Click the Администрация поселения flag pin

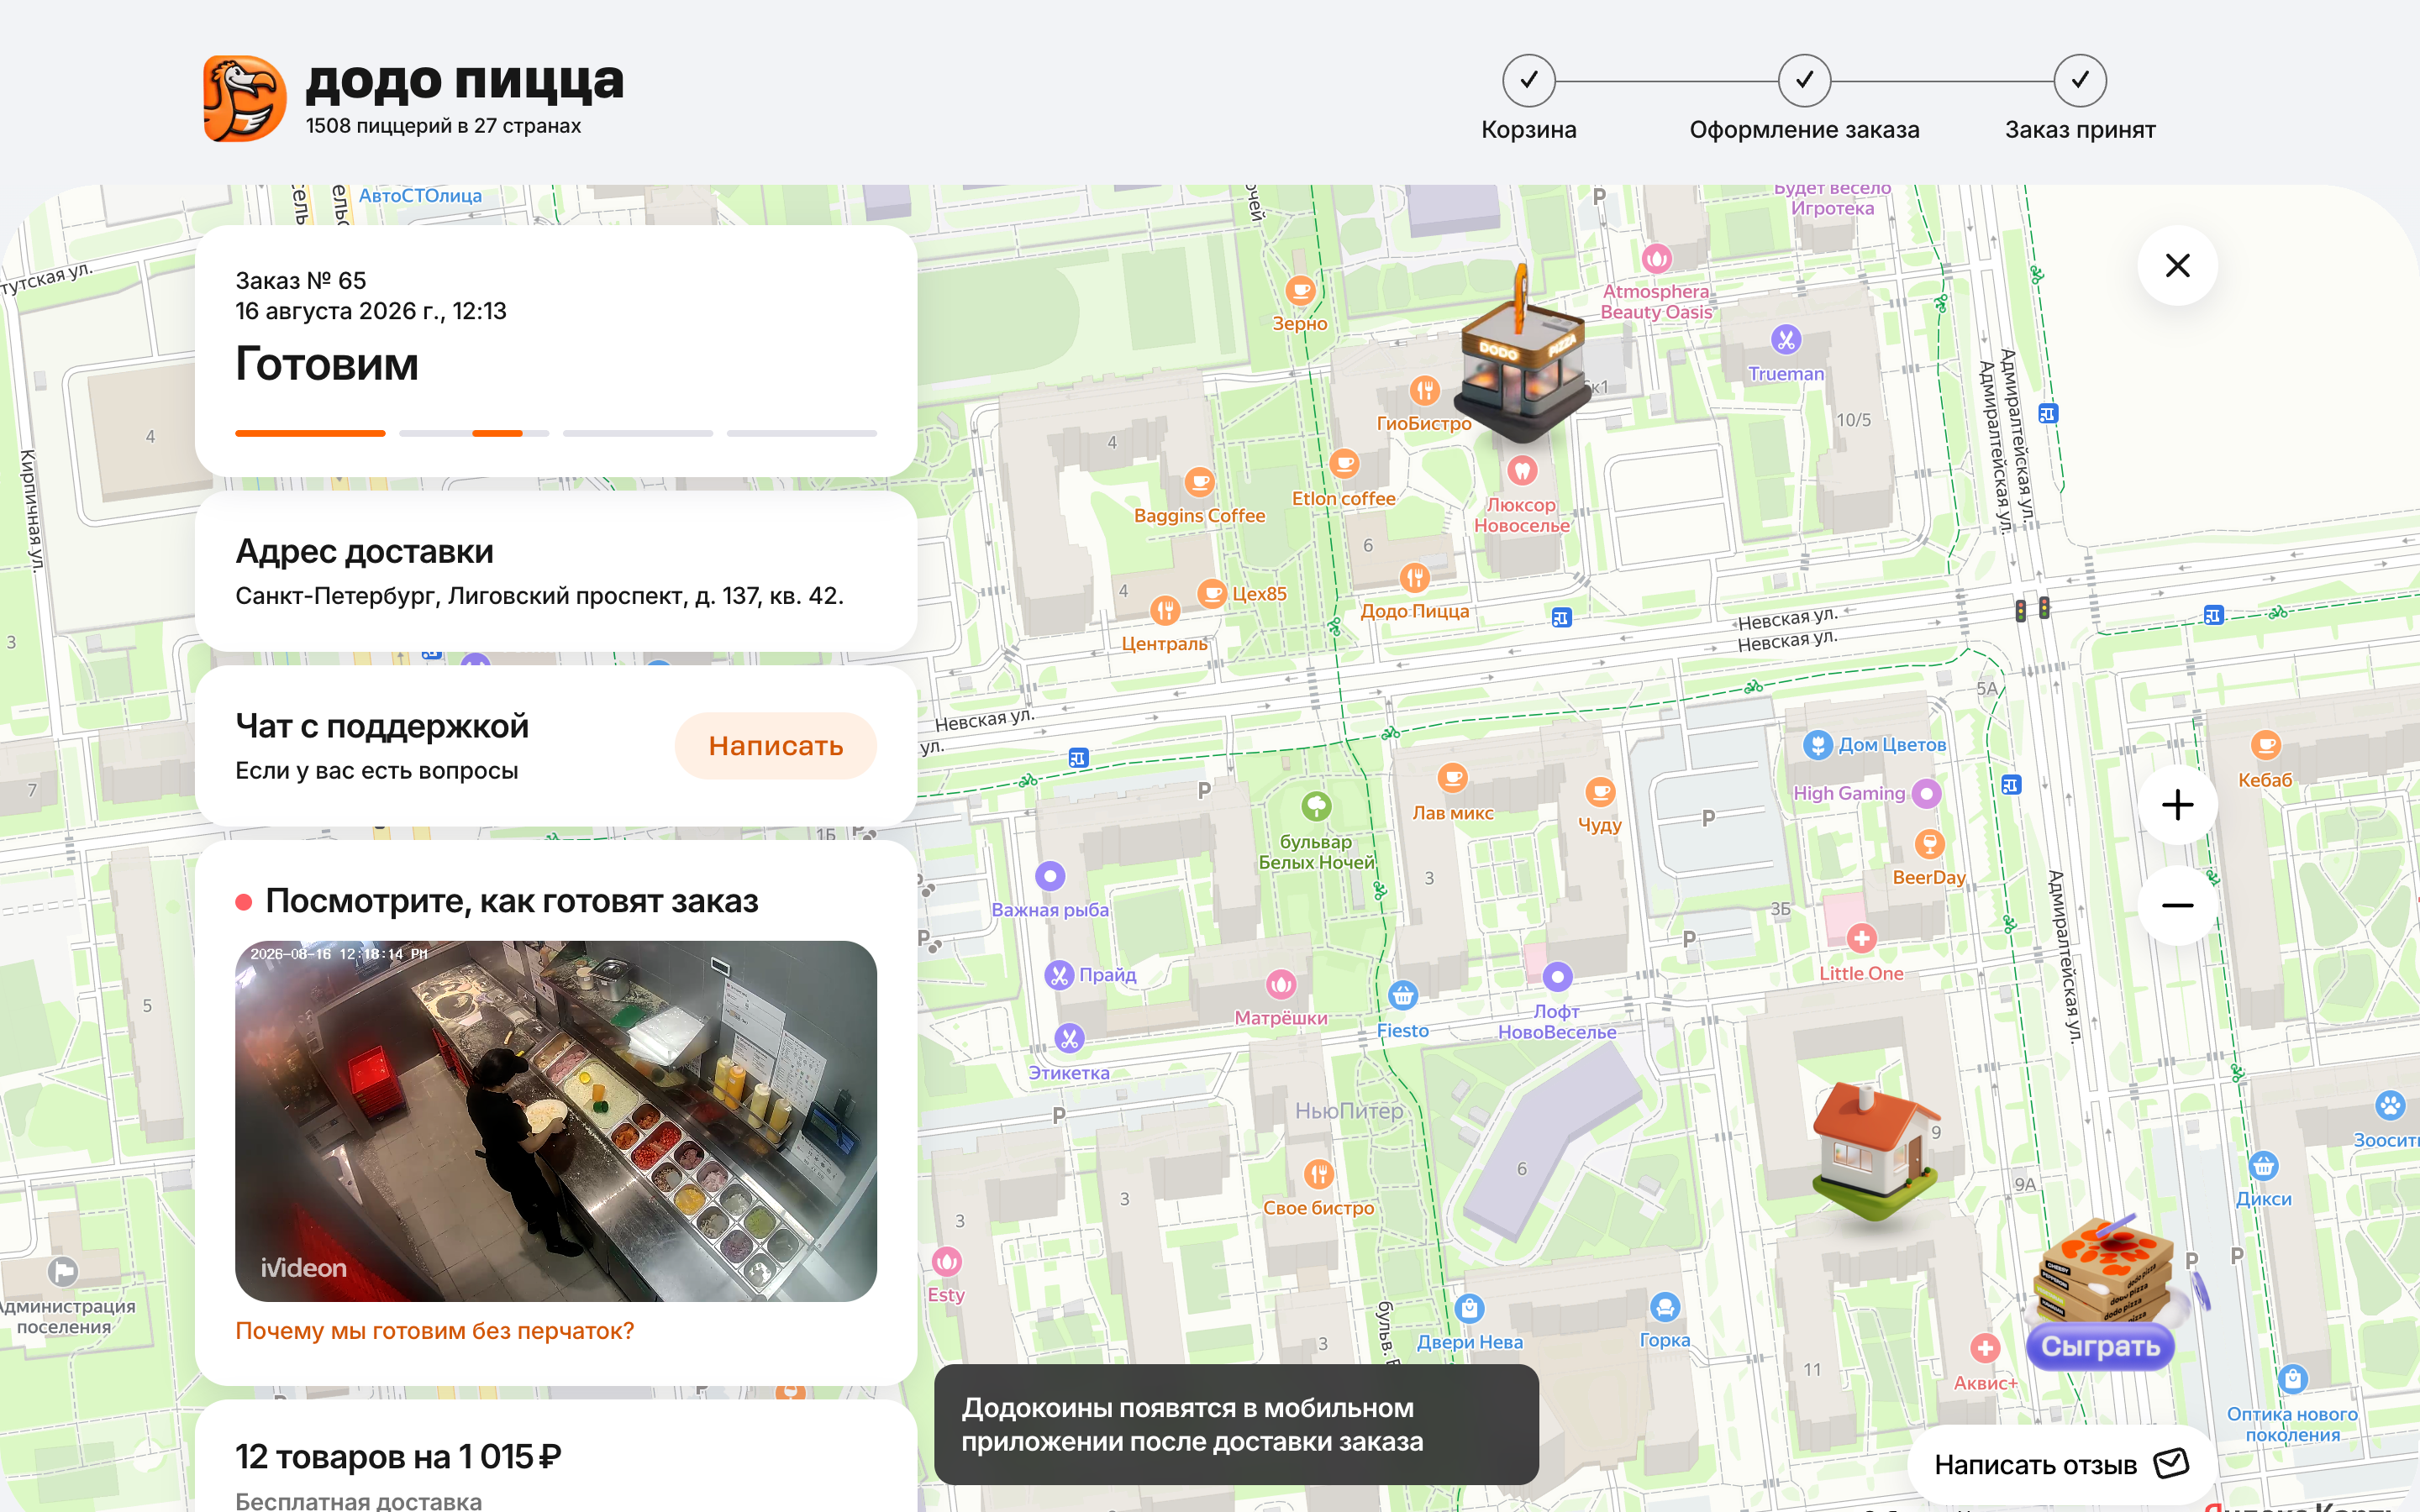click(63, 1272)
